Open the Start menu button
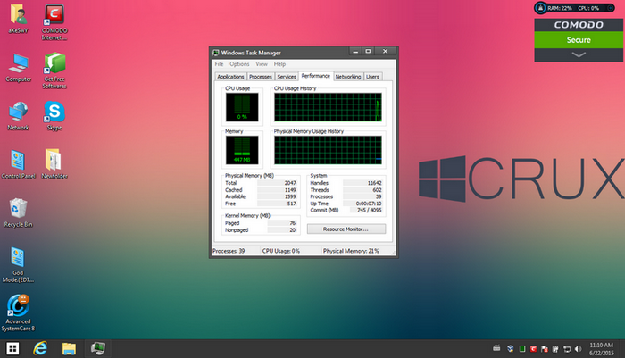 click(12, 348)
